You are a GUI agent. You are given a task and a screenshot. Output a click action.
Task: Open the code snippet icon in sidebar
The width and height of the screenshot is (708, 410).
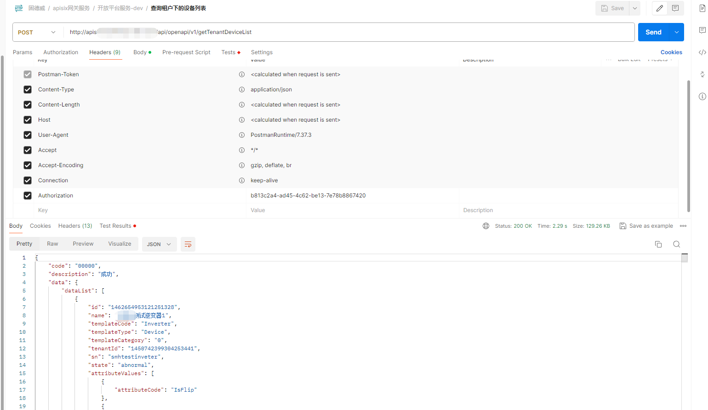[702, 52]
